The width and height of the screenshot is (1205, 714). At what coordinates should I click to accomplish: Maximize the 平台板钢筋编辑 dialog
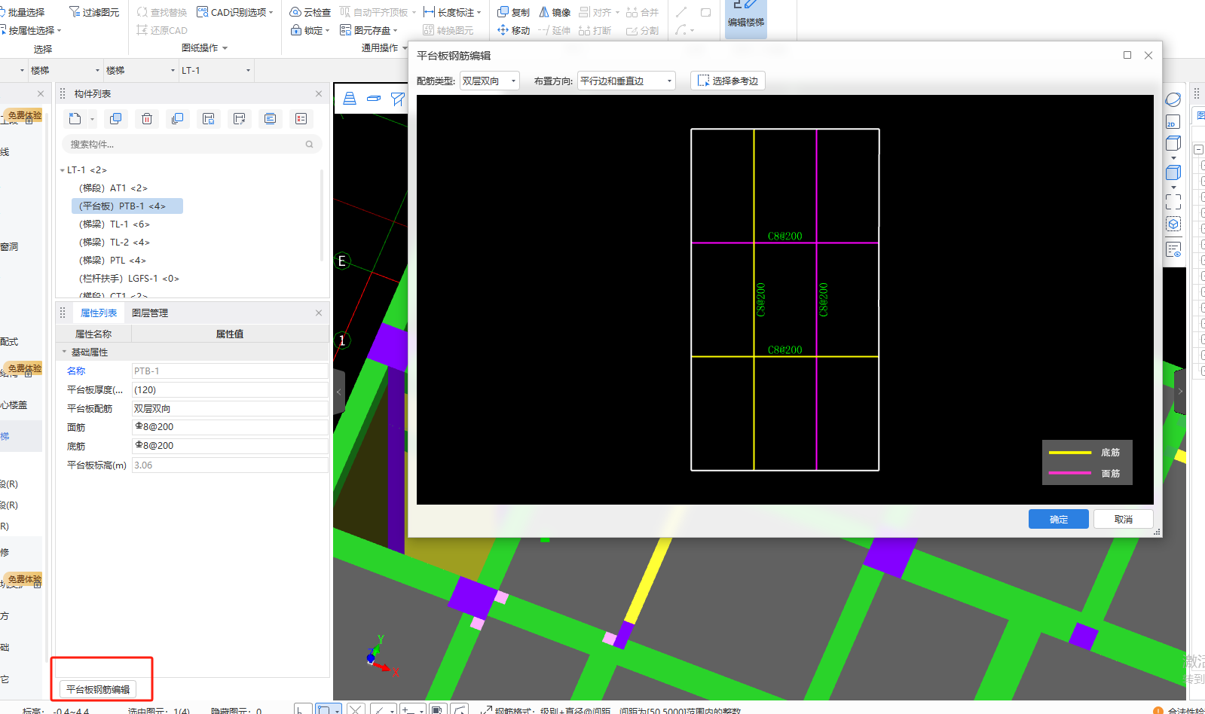[x=1127, y=55]
